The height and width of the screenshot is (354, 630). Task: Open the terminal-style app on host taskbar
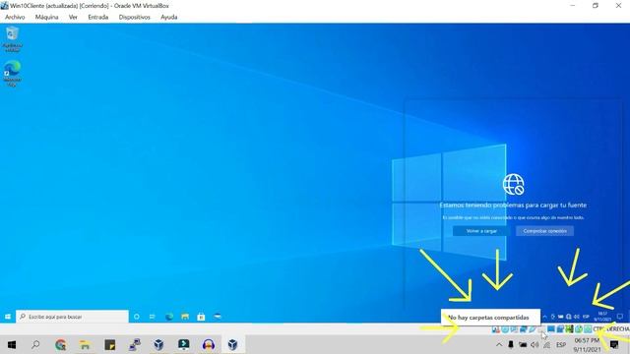pos(184,345)
